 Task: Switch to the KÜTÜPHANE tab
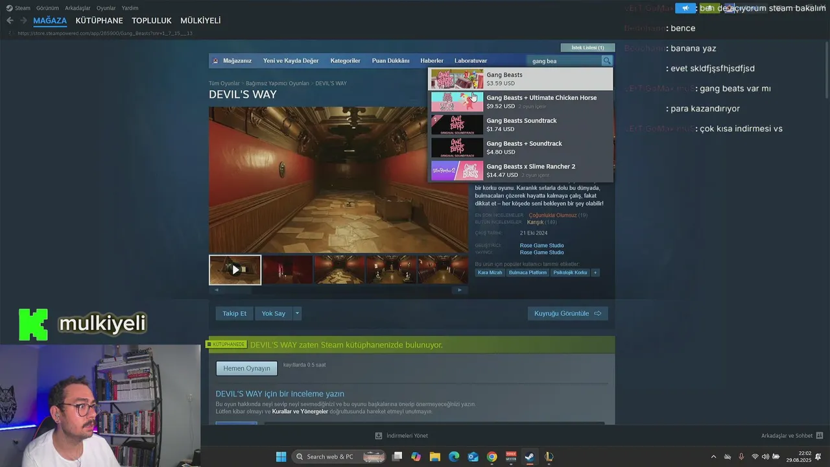tap(99, 21)
